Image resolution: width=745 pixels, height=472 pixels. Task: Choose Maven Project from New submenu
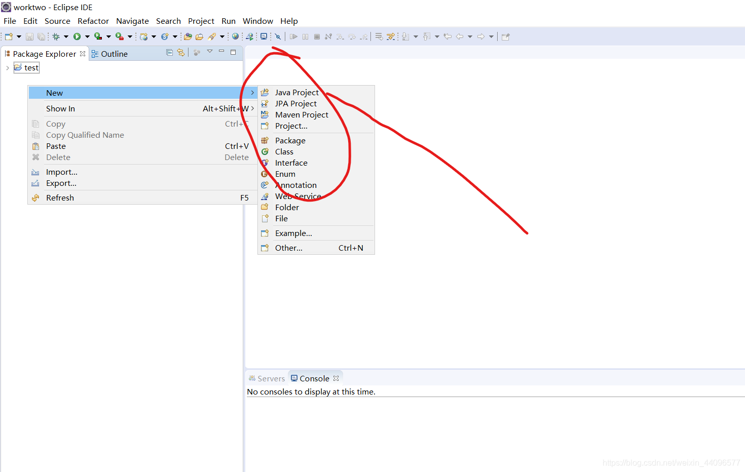pos(316,114)
